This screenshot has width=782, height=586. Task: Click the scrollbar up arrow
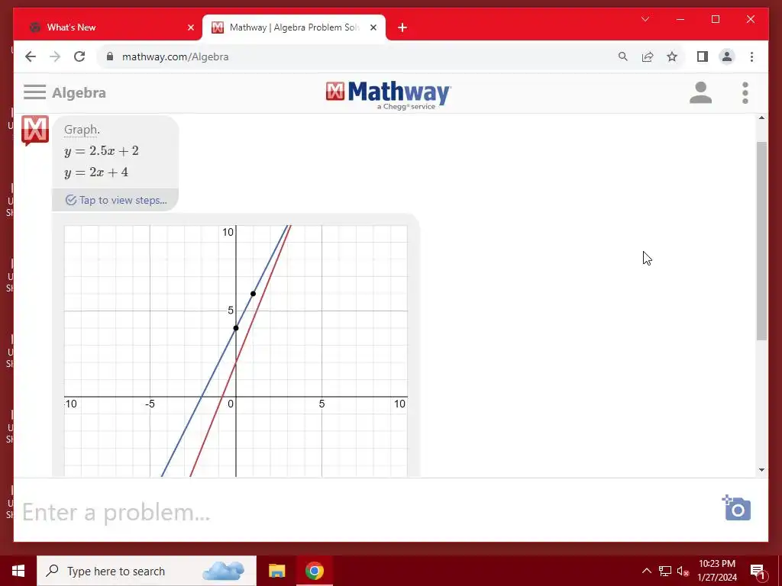point(761,118)
